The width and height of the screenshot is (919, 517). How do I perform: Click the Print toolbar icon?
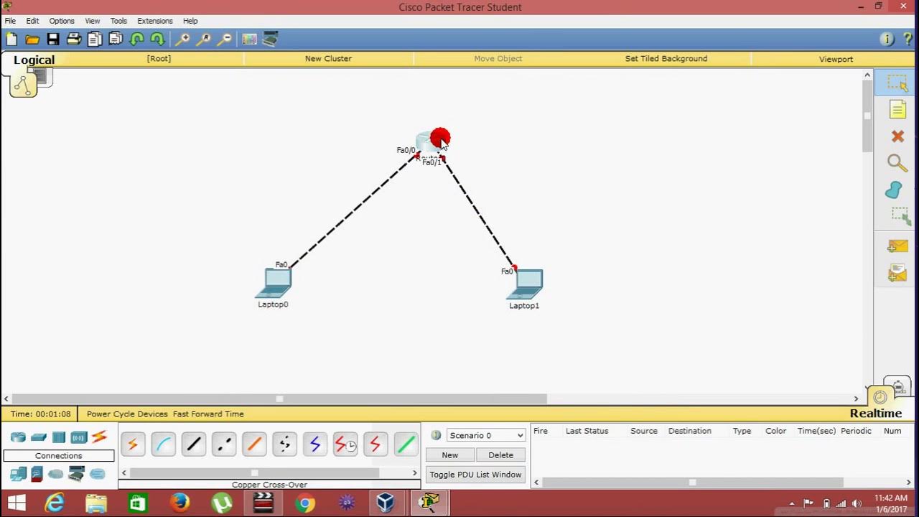[74, 39]
